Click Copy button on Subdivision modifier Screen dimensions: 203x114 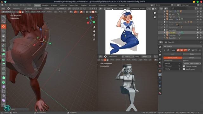192,54
